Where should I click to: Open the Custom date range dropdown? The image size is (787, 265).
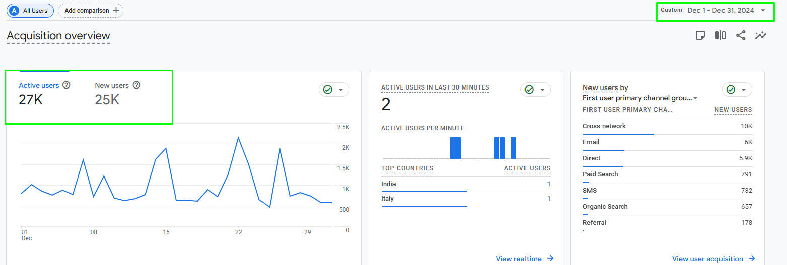[x=715, y=11]
